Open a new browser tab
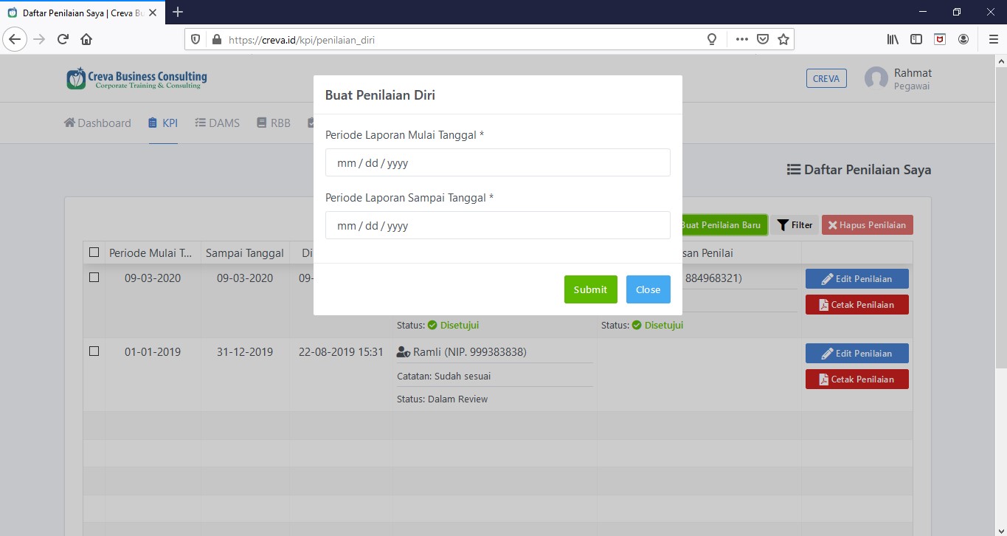The height and width of the screenshot is (536, 1007). tap(178, 12)
